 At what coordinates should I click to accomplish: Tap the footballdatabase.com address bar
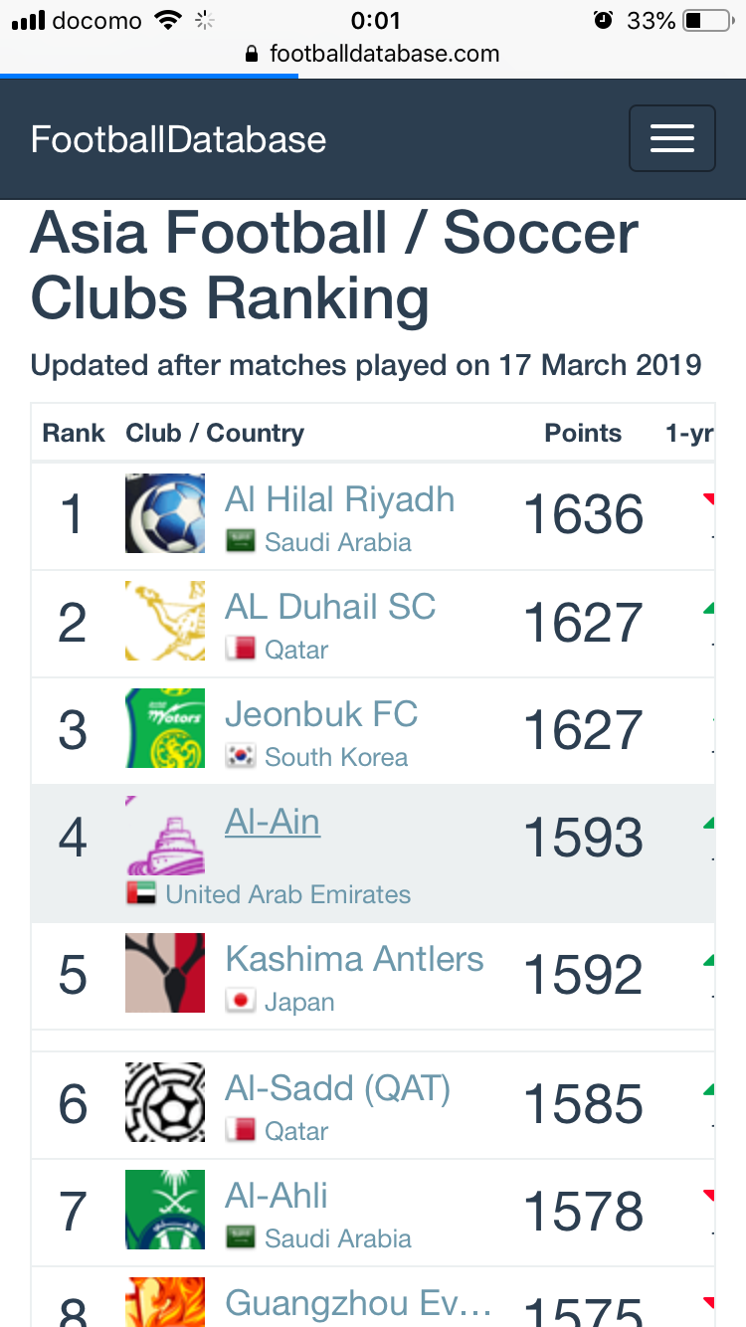click(x=373, y=54)
